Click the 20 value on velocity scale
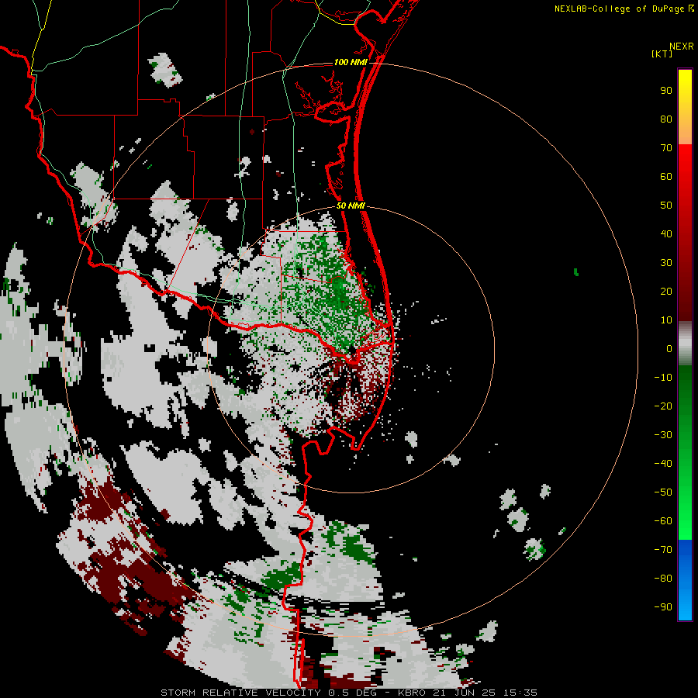698x698 pixels. (x=666, y=292)
